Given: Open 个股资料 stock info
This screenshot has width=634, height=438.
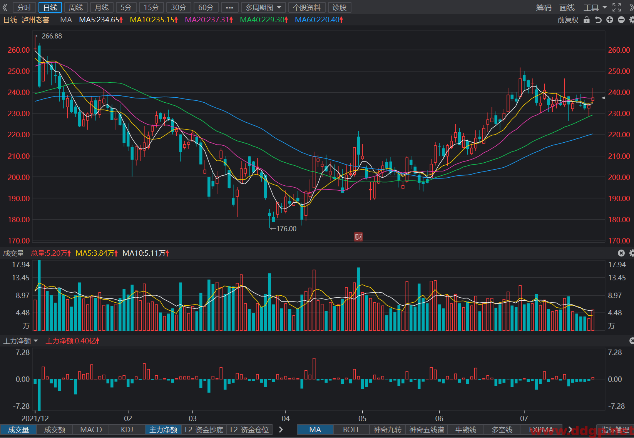Looking at the screenshot, I should click(307, 7).
